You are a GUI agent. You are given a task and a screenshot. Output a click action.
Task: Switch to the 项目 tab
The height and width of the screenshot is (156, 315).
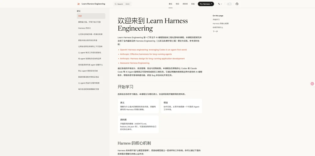(x=177, y=4)
